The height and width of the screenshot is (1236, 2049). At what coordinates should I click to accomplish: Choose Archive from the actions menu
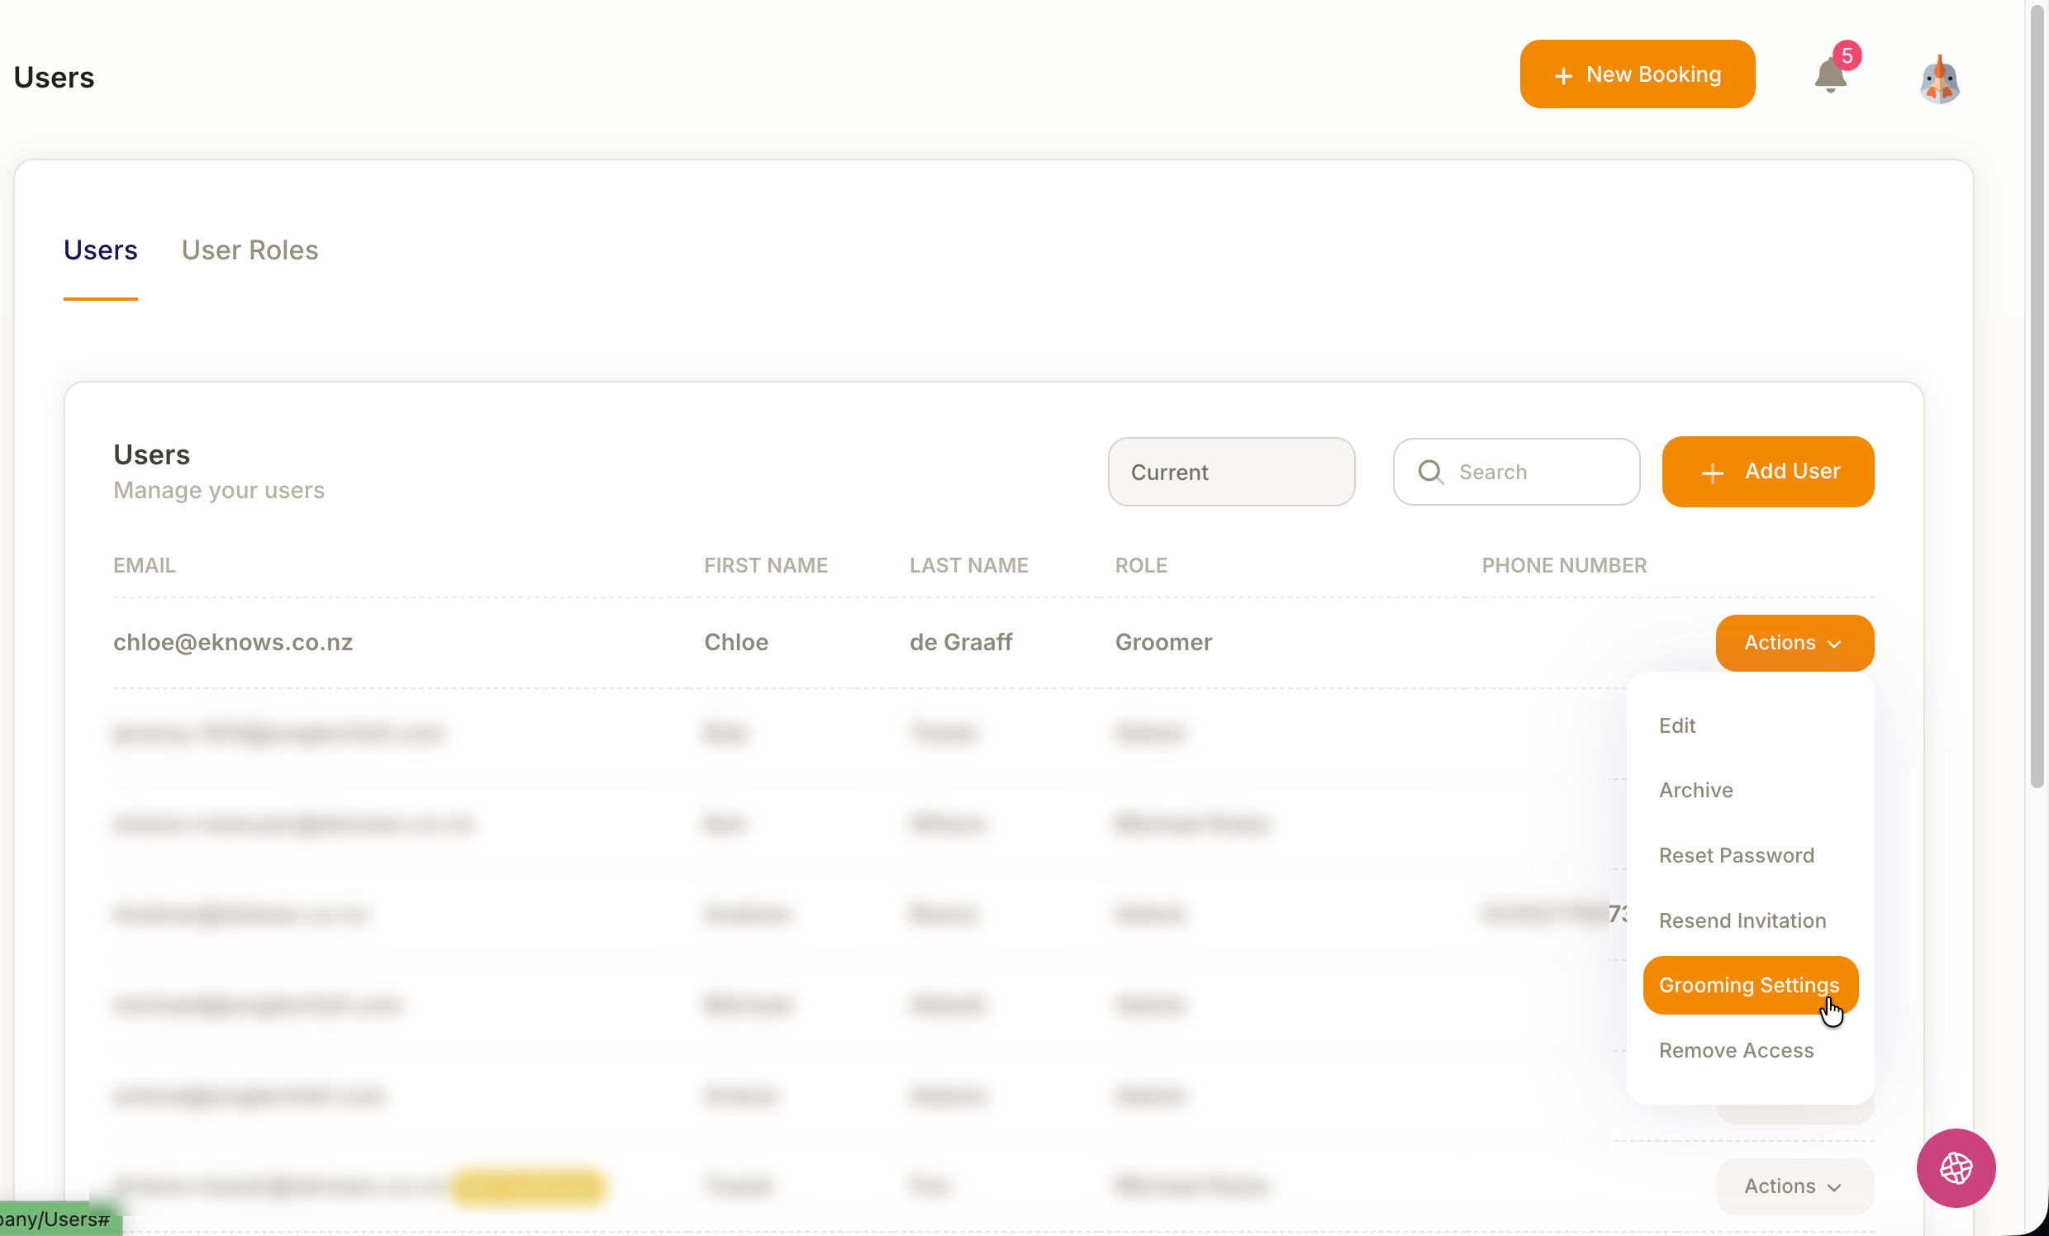point(1695,790)
